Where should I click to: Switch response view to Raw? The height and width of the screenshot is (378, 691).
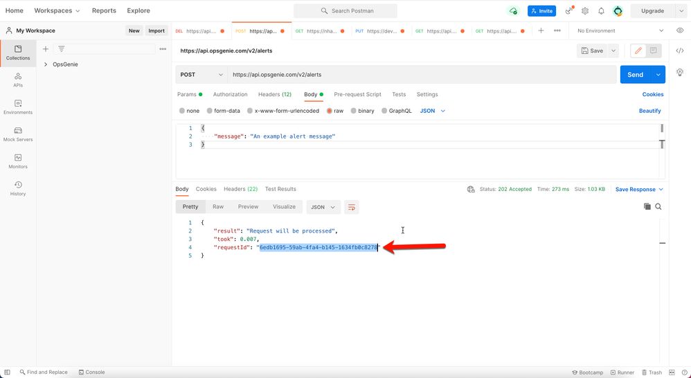pyautogui.click(x=218, y=206)
